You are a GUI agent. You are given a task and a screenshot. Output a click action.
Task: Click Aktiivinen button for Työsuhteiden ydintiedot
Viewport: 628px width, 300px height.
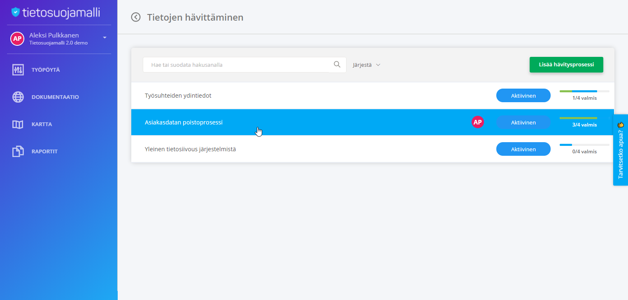click(x=523, y=96)
